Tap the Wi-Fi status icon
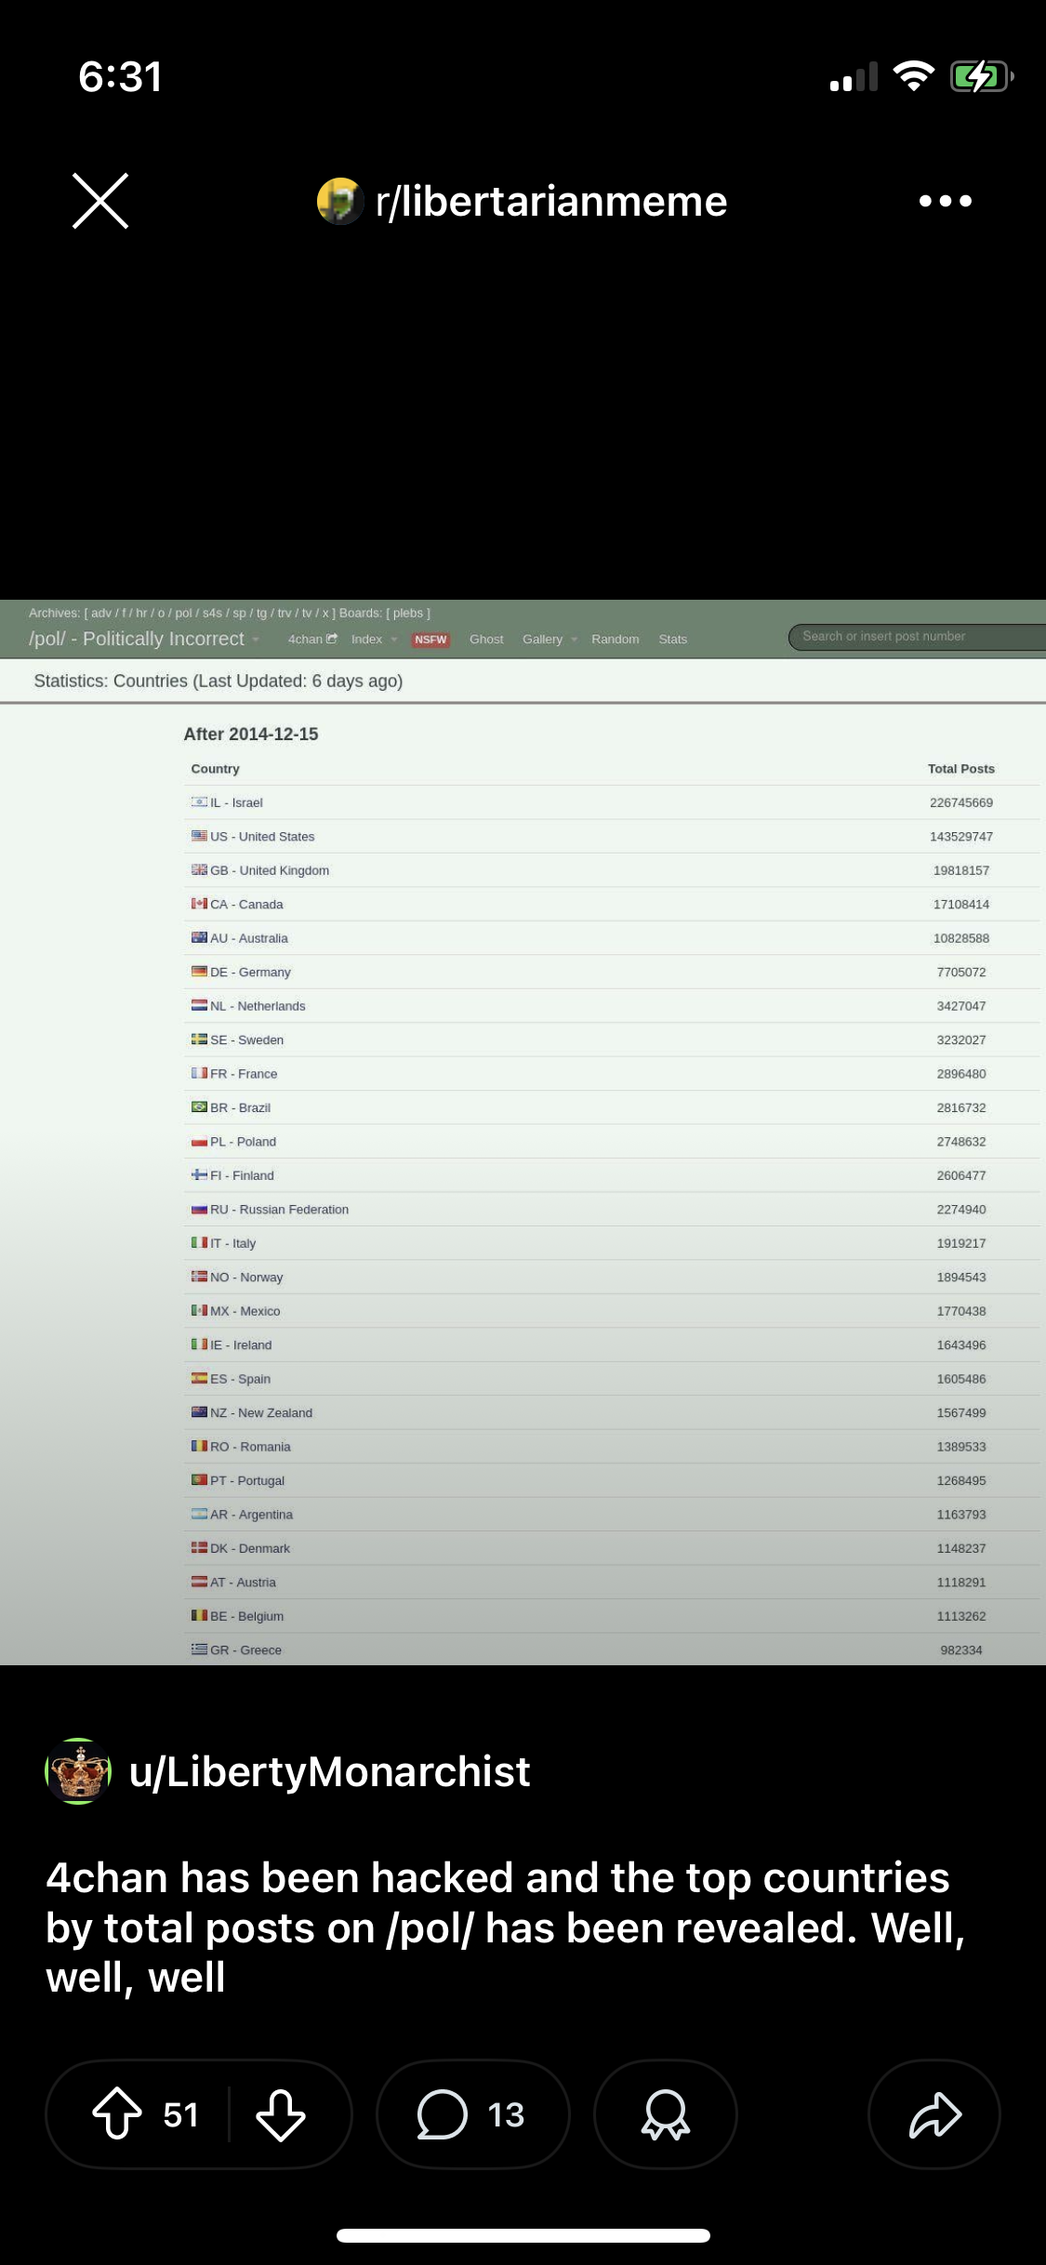 point(913,76)
